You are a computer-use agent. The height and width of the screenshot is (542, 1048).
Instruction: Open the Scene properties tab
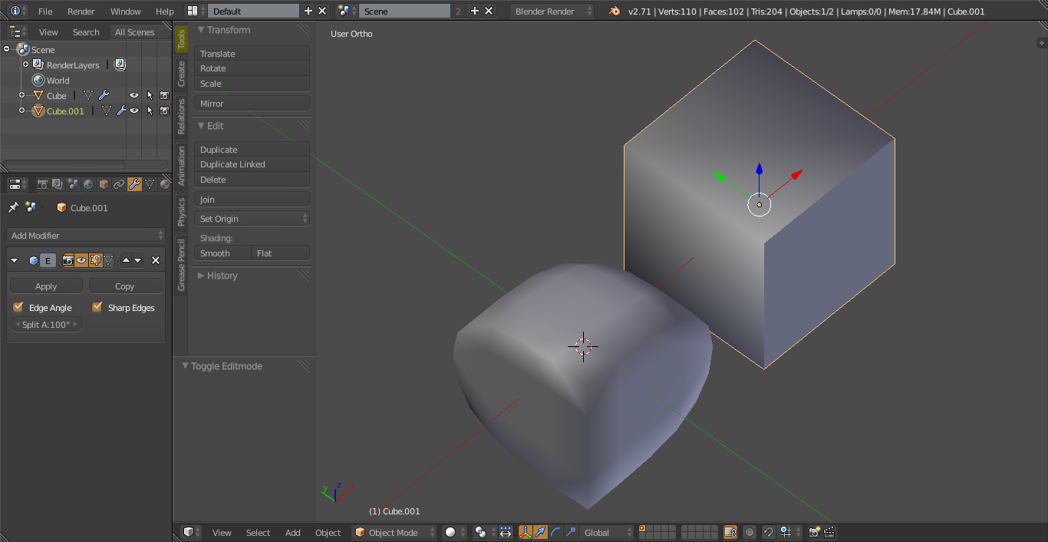point(73,184)
